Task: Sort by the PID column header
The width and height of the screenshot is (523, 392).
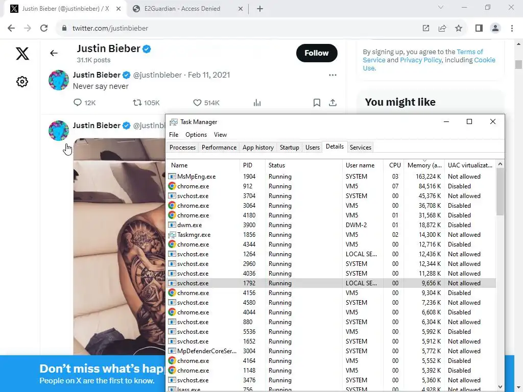Action: (x=252, y=165)
